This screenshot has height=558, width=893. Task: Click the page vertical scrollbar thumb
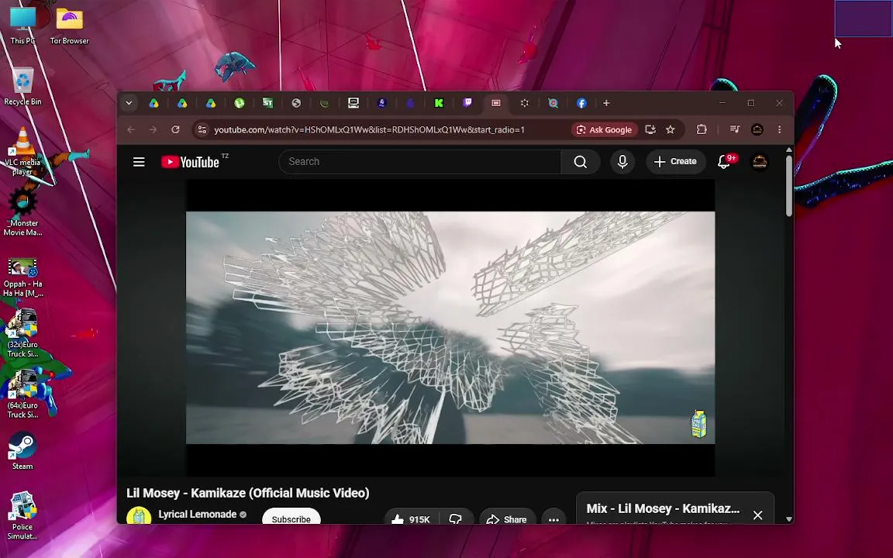pos(789,186)
